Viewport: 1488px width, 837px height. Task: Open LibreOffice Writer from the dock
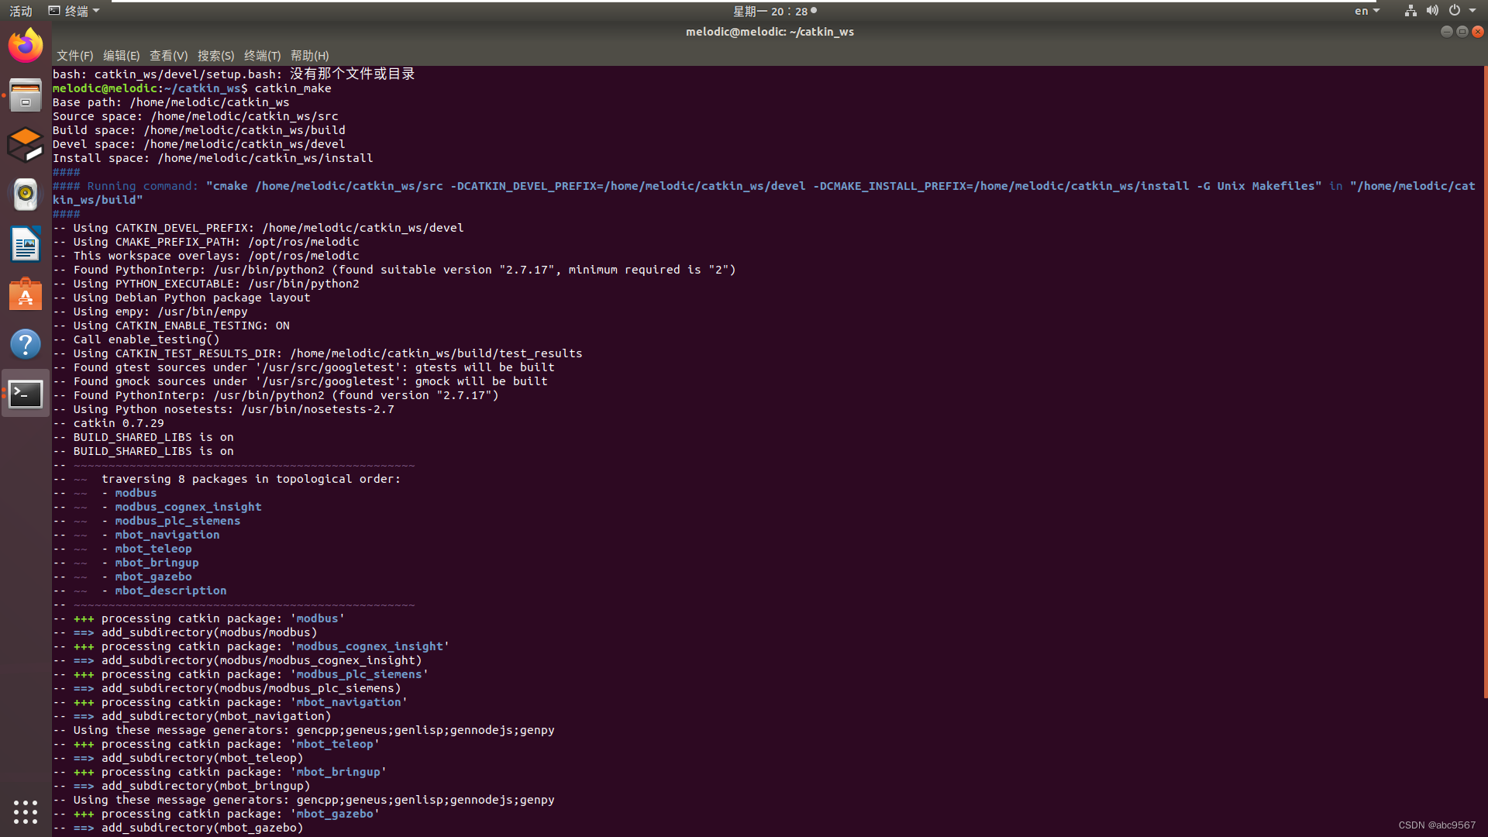pyautogui.click(x=26, y=244)
